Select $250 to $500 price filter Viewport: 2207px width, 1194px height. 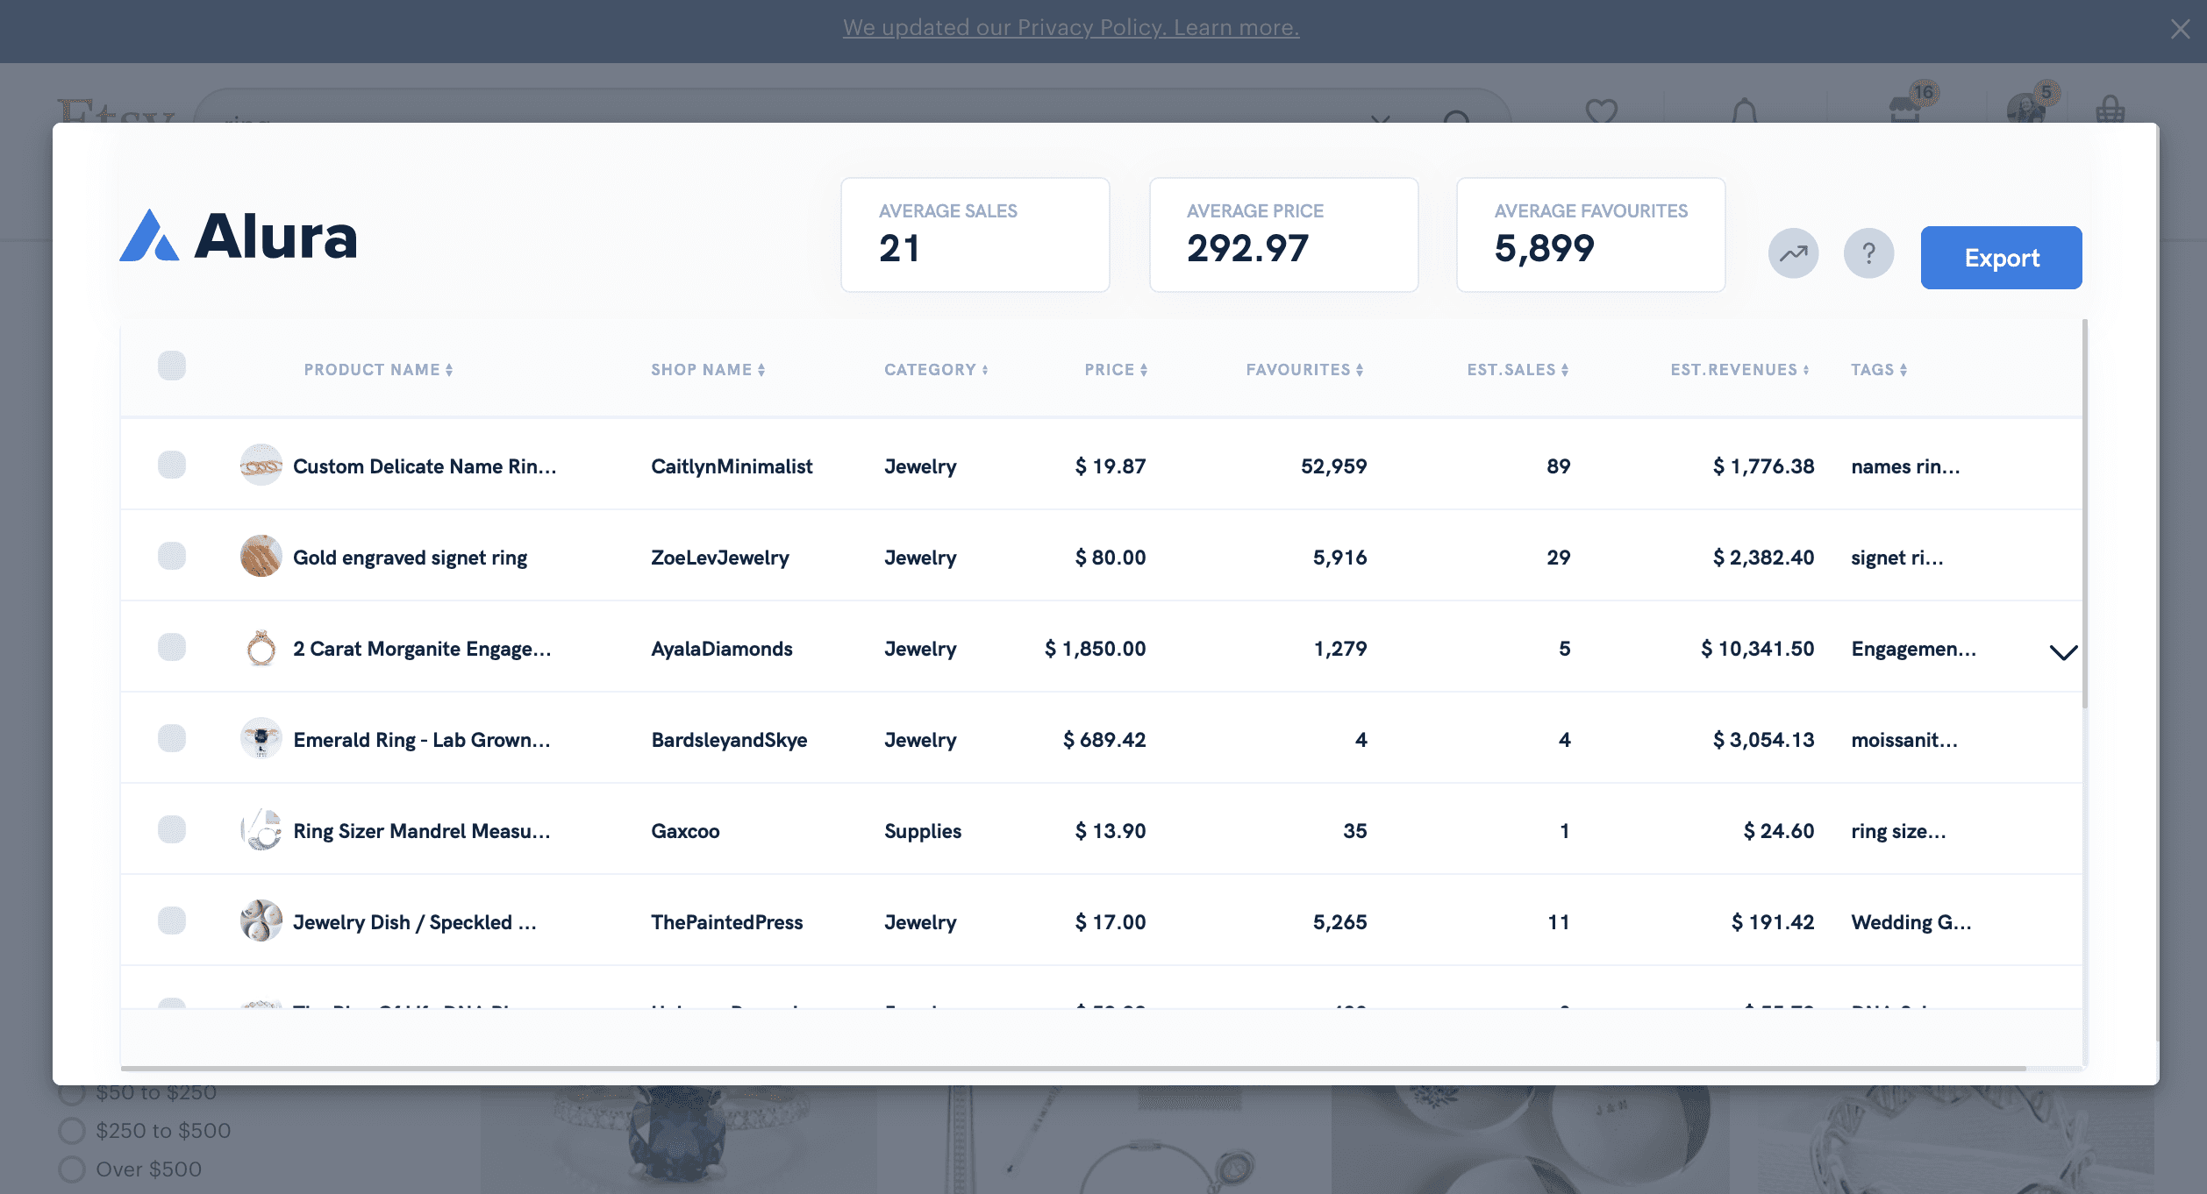point(145,1131)
